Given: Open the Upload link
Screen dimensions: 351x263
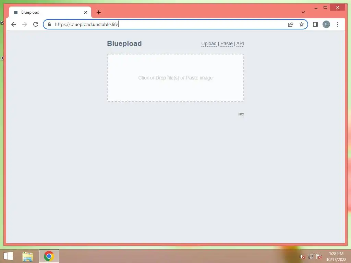Looking at the screenshot, I should (209, 43).
